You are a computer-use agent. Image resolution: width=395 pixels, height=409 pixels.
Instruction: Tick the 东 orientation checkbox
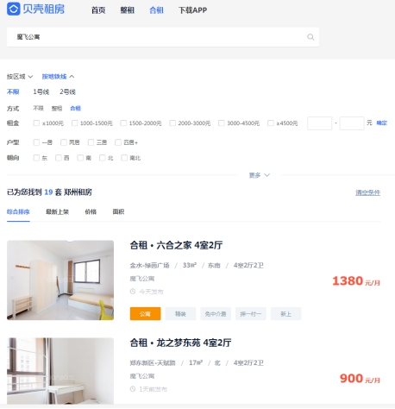[36, 158]
